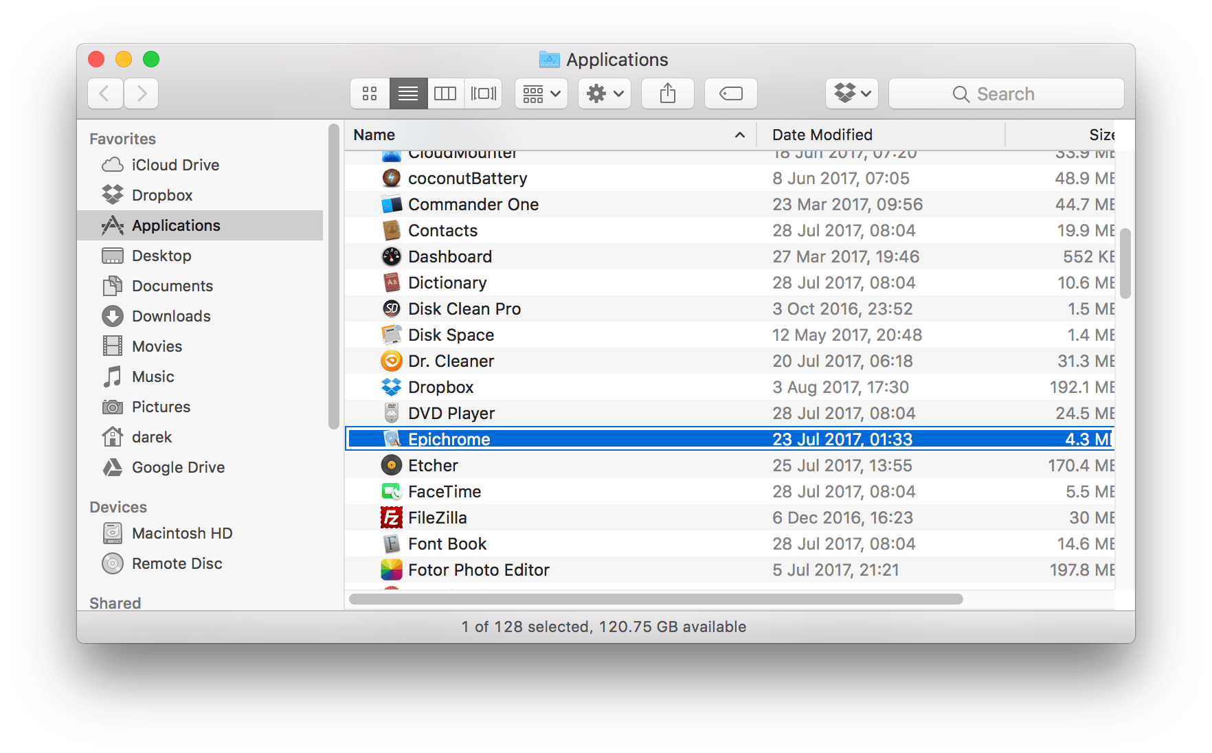Click the Dashboard app icon
Screen dimensions: 1212x753
point(391,256)
